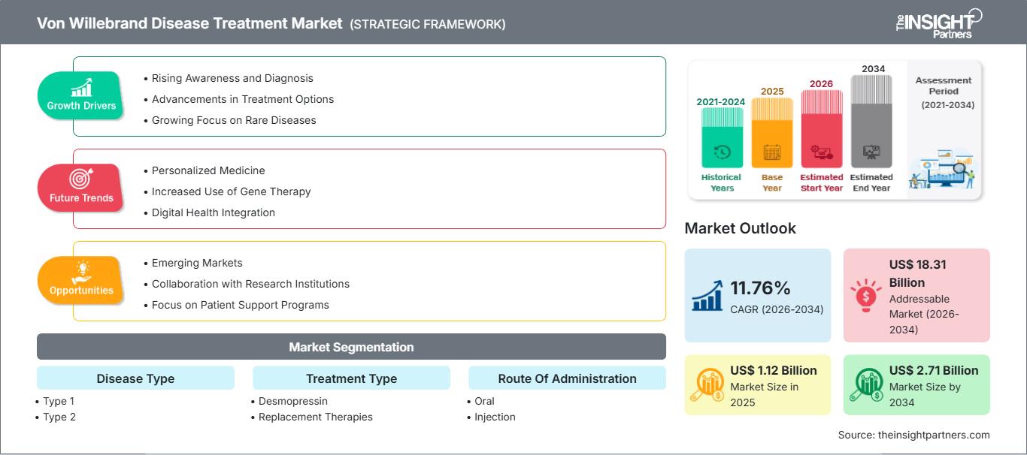Click the Estimated Start Year icon

coord(821,152)
